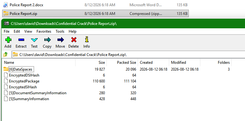Click the size value 280
The width and height of the screenshot is (245, 121).
coord(102,93)
